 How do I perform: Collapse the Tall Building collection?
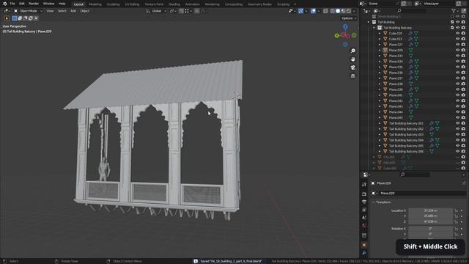click(368, 22)
